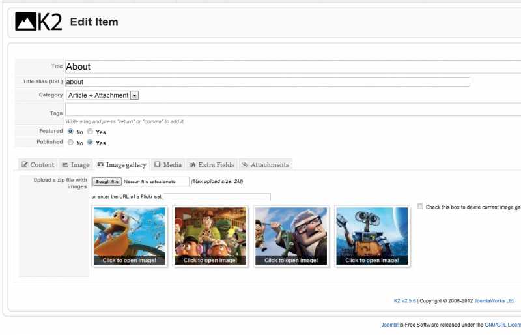Click the Flickr set URL field

click(217, 197)
